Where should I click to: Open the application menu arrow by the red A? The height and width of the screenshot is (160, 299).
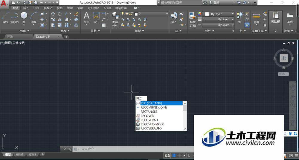pyautogui.click(x=4, y=4)
